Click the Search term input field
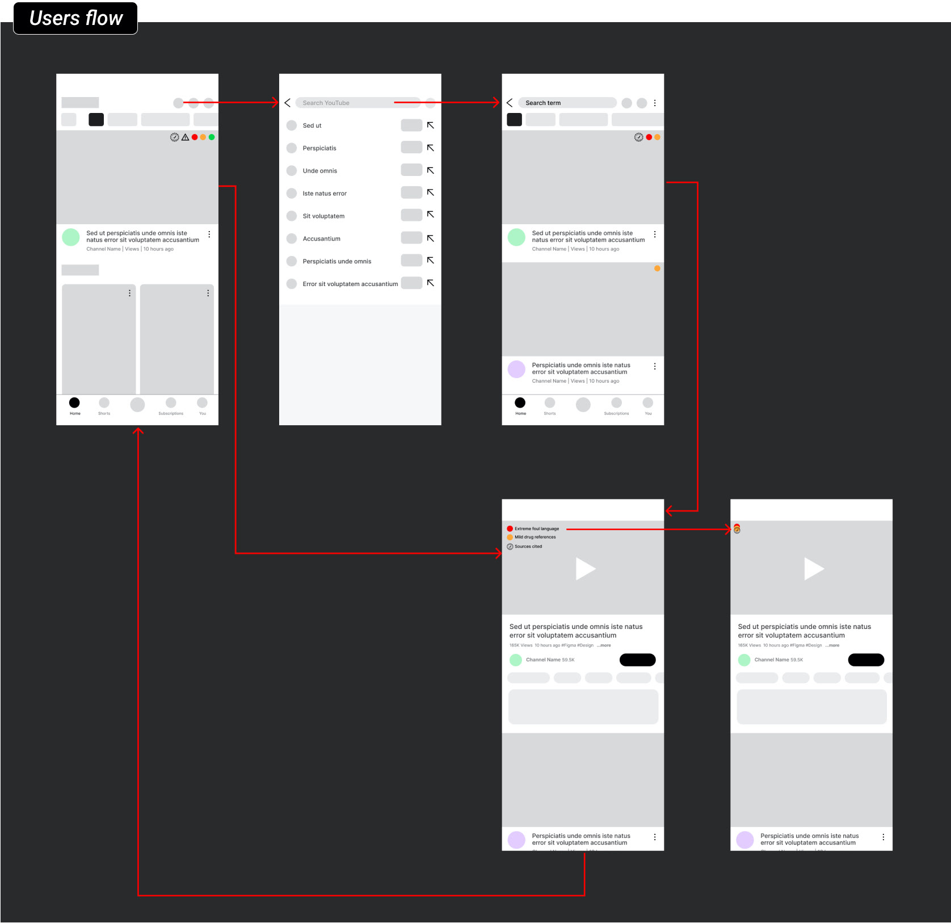951x923 pixels. pos(567,103)
